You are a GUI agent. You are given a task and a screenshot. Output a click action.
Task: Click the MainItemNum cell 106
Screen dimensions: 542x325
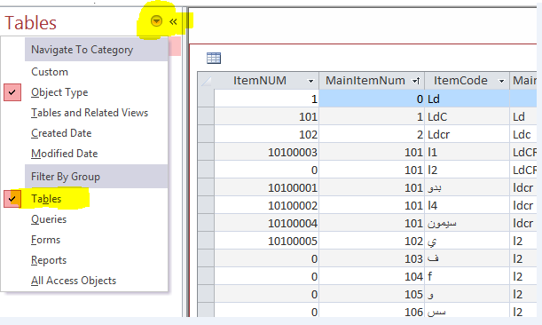372,311
